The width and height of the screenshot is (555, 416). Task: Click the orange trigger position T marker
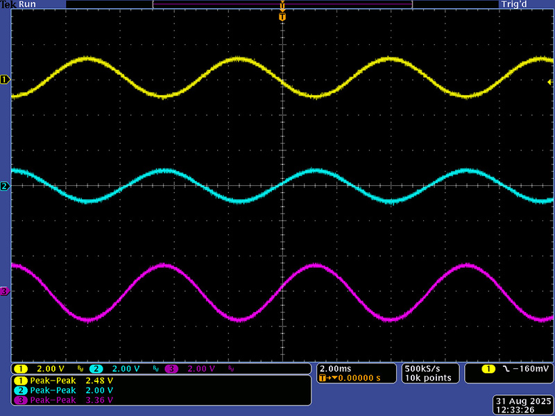[x=282, y=16]
